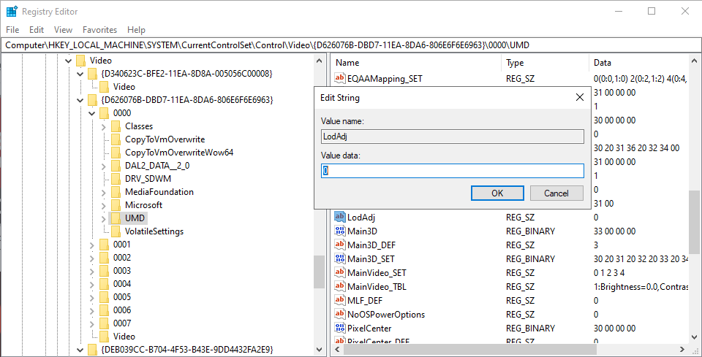702x357 pixels.
Task: Select the MainVideo_TBL value name
Action: tap(377, 286)
